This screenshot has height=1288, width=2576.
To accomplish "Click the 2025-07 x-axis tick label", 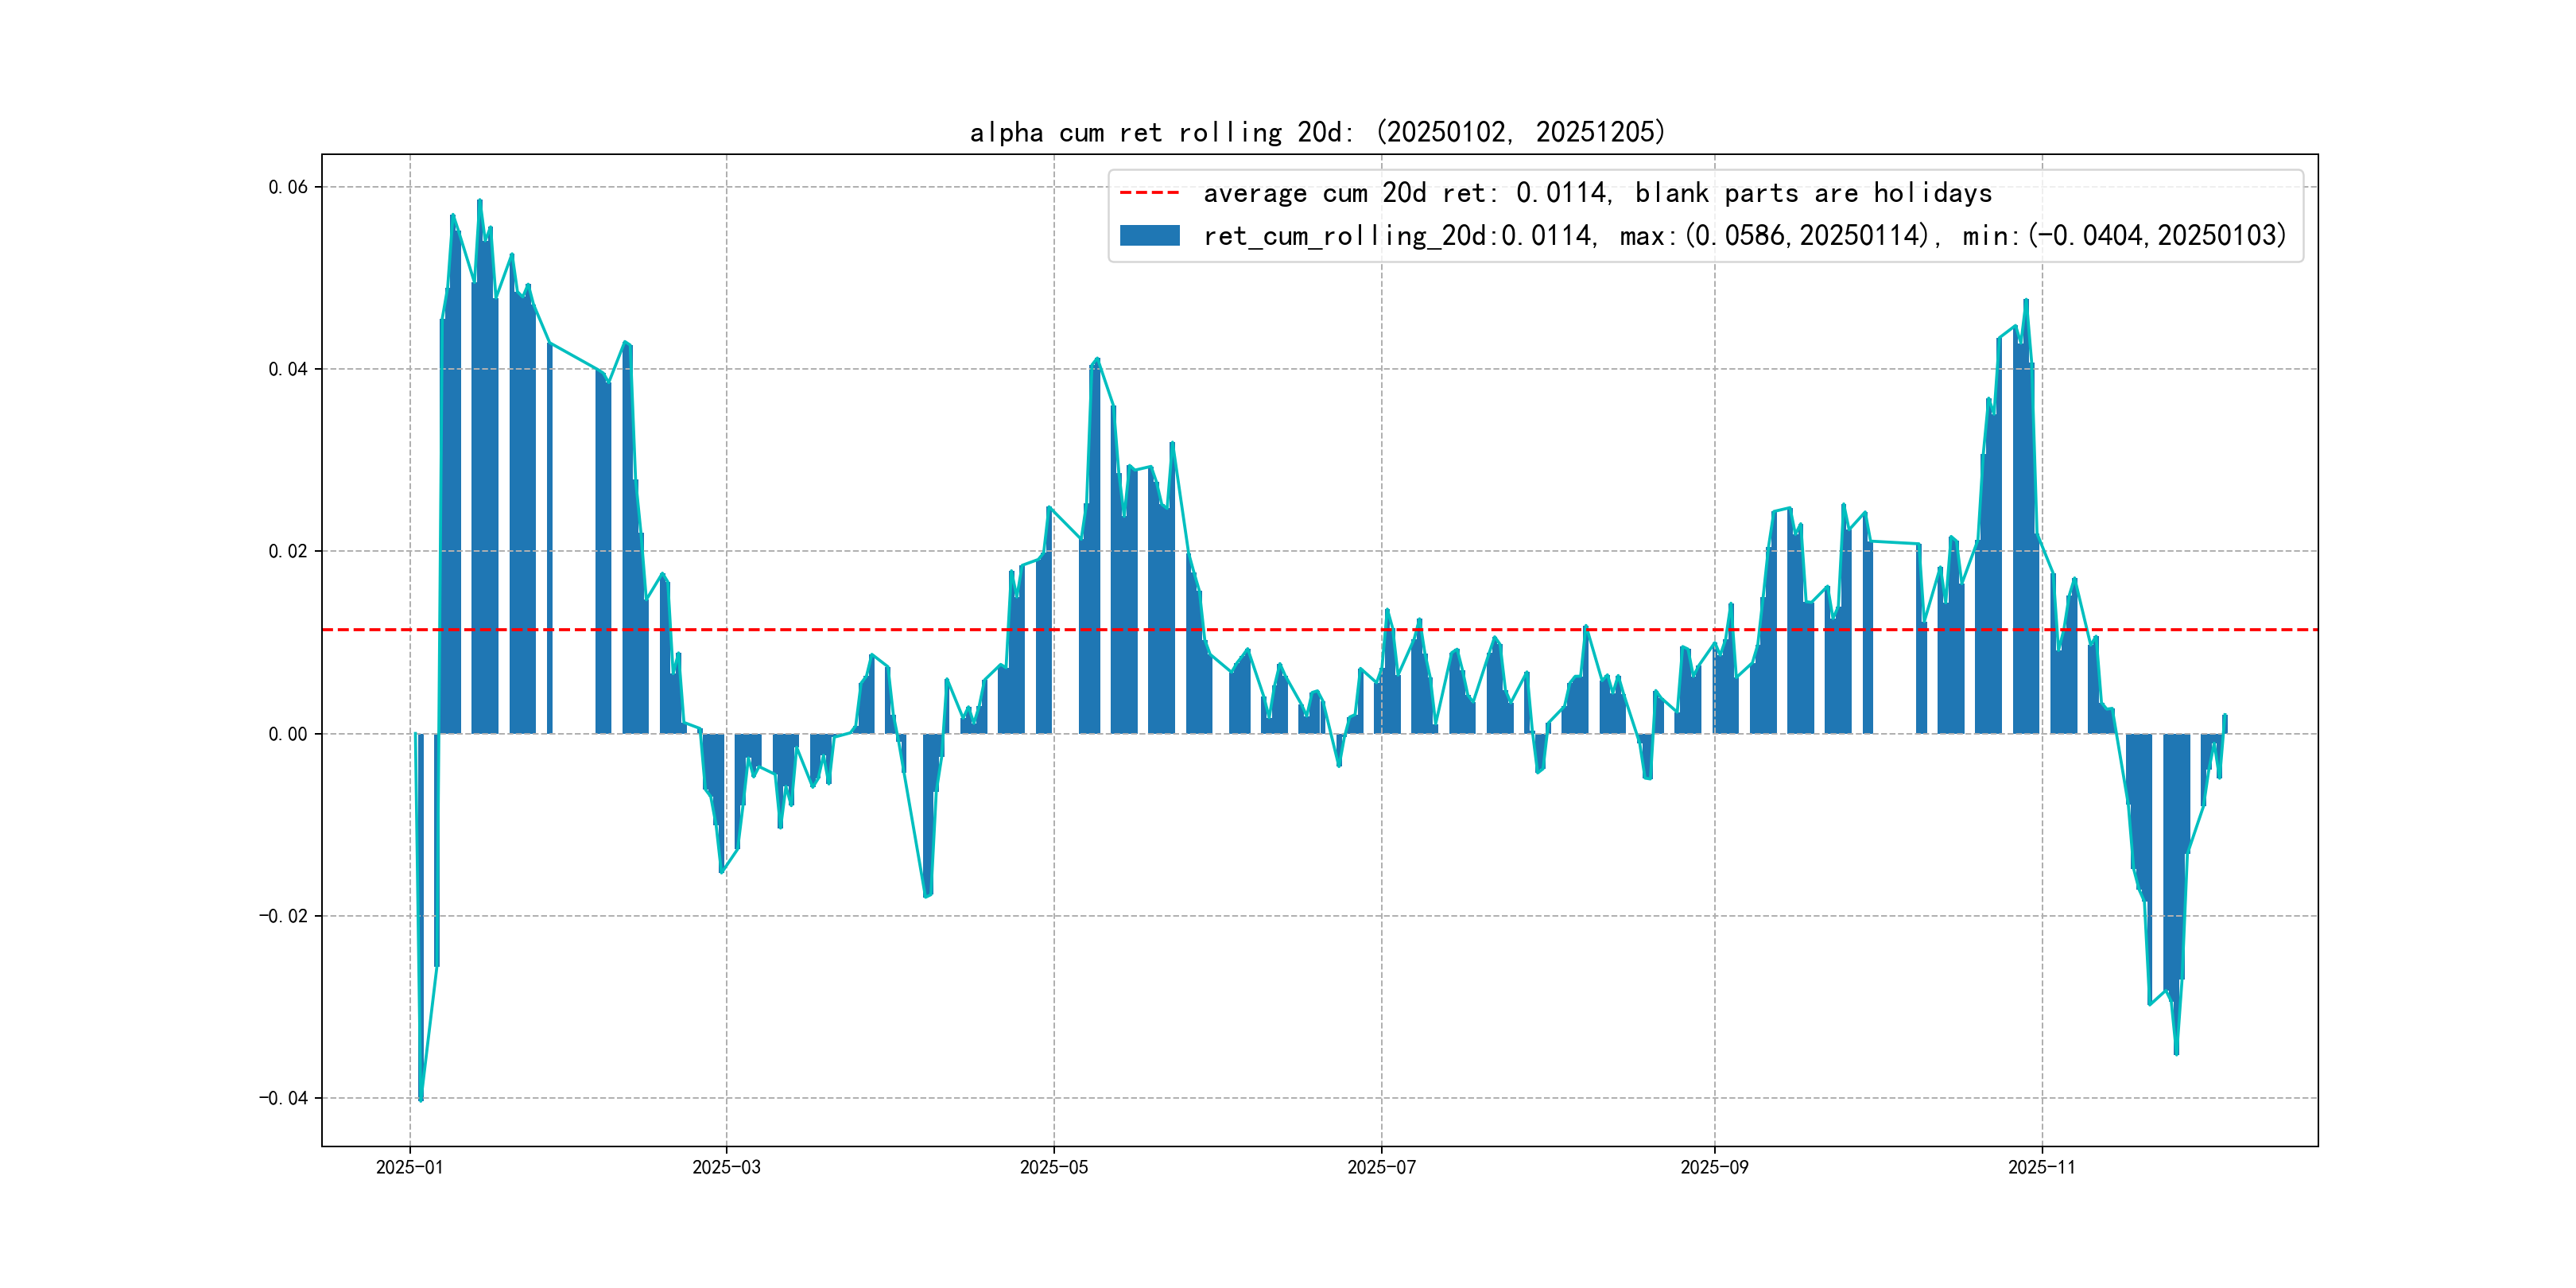I will pyautogui.click(x=1381, y=1167).
